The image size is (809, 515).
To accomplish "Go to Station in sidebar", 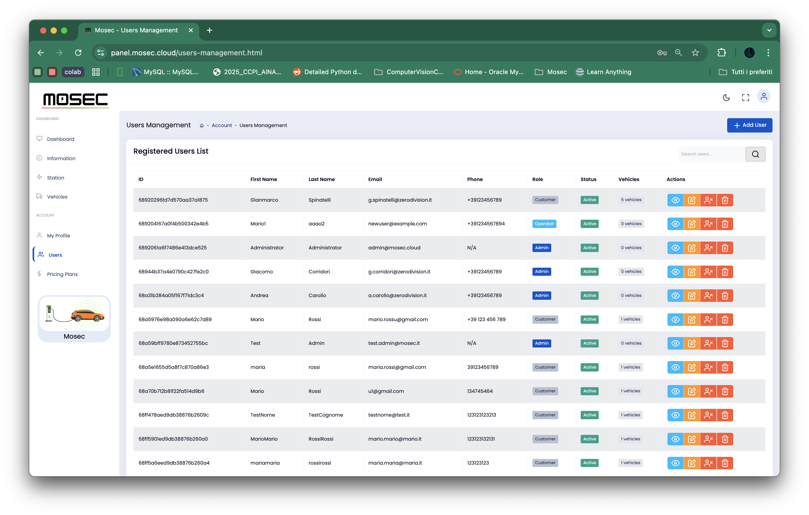I will coord(56,178).
